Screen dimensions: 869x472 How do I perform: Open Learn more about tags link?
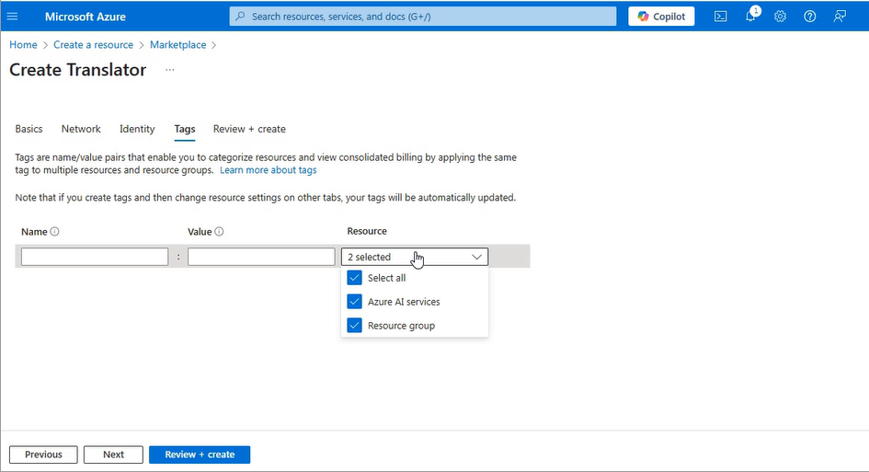pyautogui.click(x=269, y=170)
